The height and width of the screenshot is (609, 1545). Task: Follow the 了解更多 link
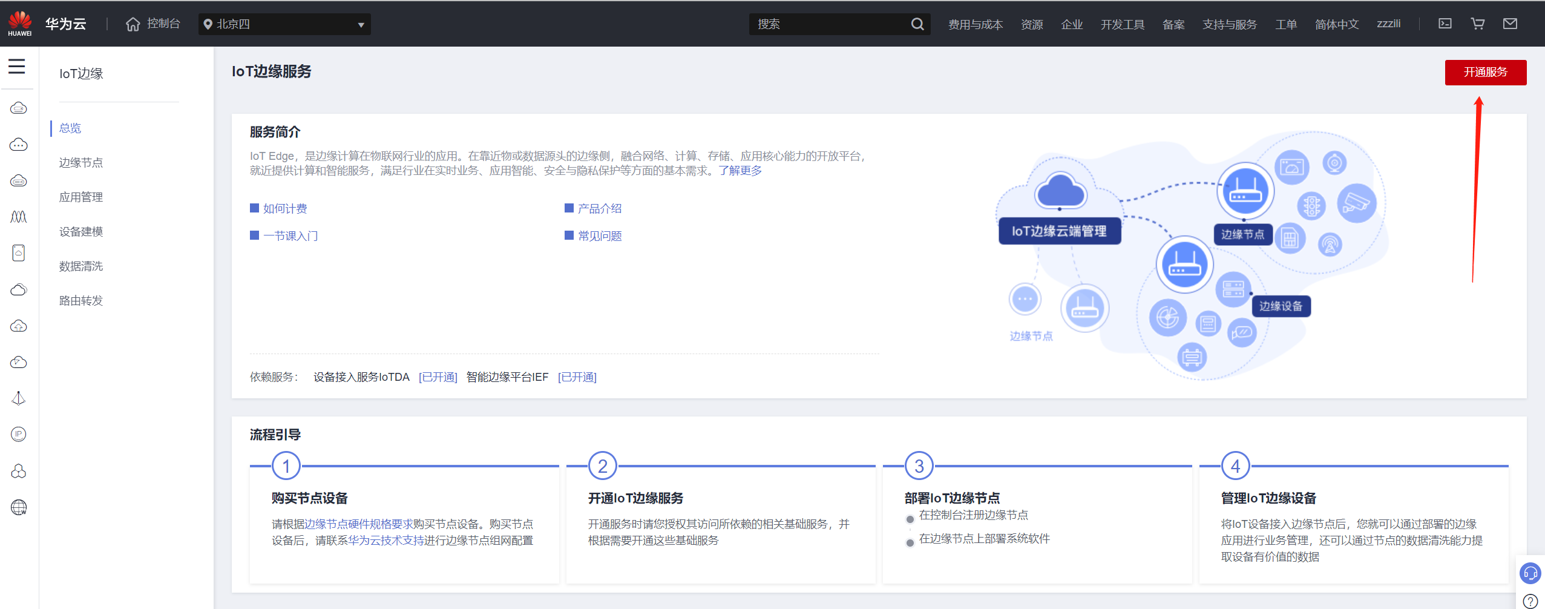740,171
